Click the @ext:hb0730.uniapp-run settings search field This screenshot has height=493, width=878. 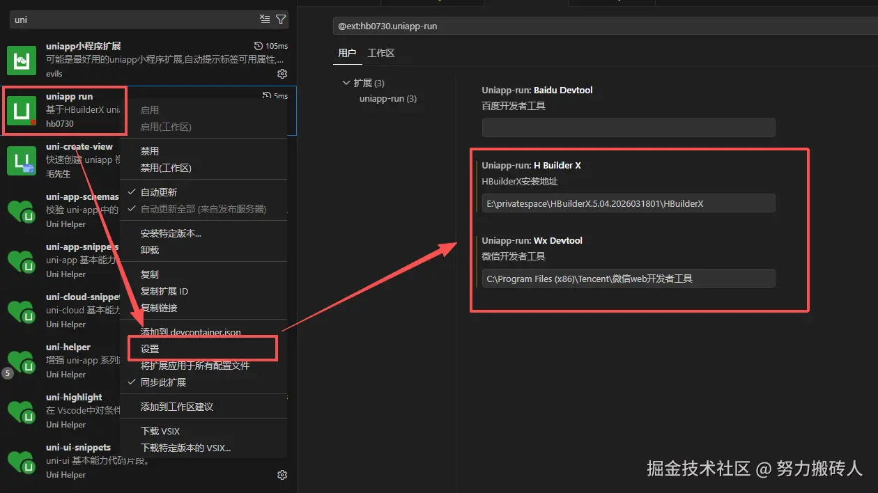click(x=605, y=26)
